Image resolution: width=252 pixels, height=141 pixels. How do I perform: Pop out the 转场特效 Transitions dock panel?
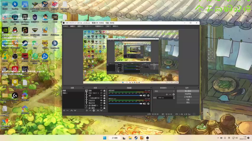175,88
